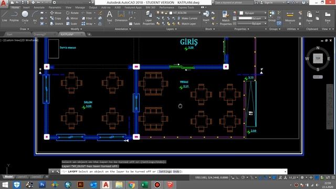Viewport: 336px width, 189px height.
Task: Expand the Block panel
Action: (210, 29)
